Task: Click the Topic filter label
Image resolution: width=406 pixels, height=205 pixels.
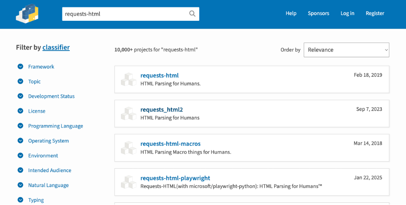Action: click(34, 82)
